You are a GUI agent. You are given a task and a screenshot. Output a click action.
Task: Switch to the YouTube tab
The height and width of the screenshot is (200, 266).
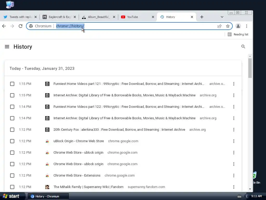137,17
